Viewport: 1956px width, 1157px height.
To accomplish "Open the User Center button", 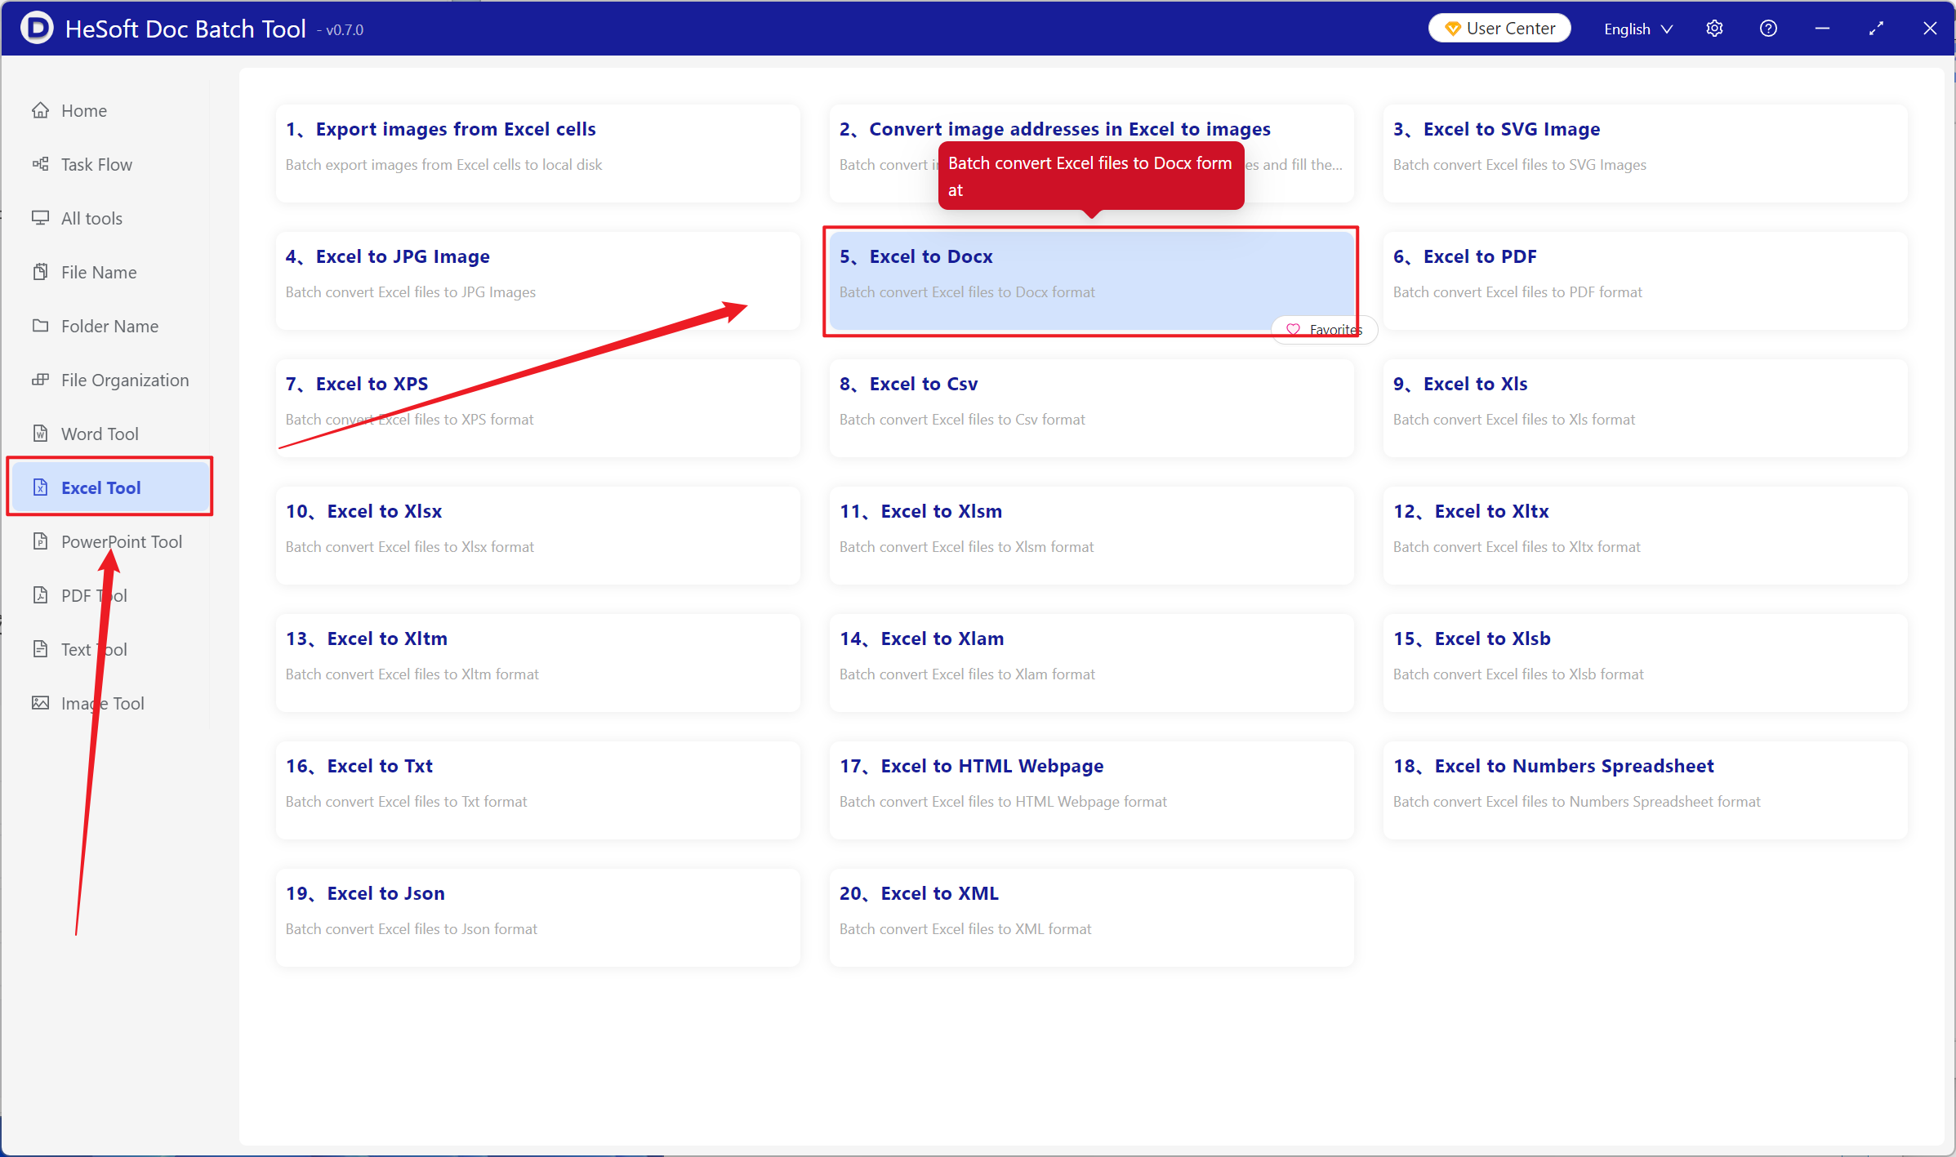I will coord(1499,29).
